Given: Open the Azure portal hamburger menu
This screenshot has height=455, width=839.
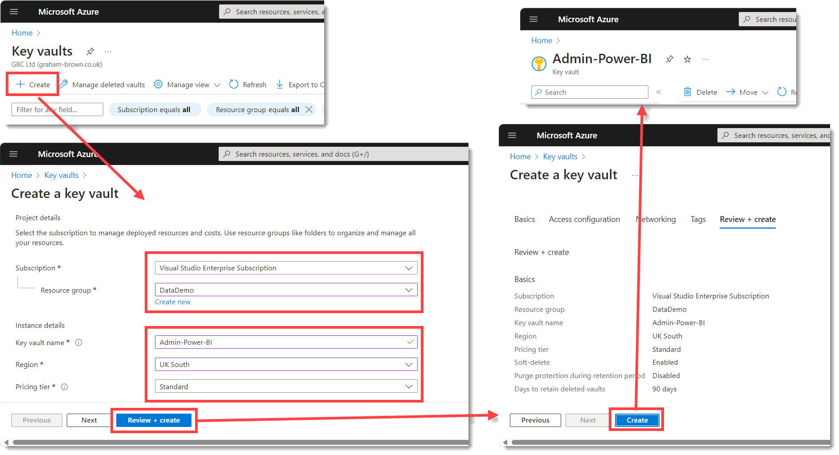Looking at the screenshot, I should pyautogui.click(x=13, y=12).
